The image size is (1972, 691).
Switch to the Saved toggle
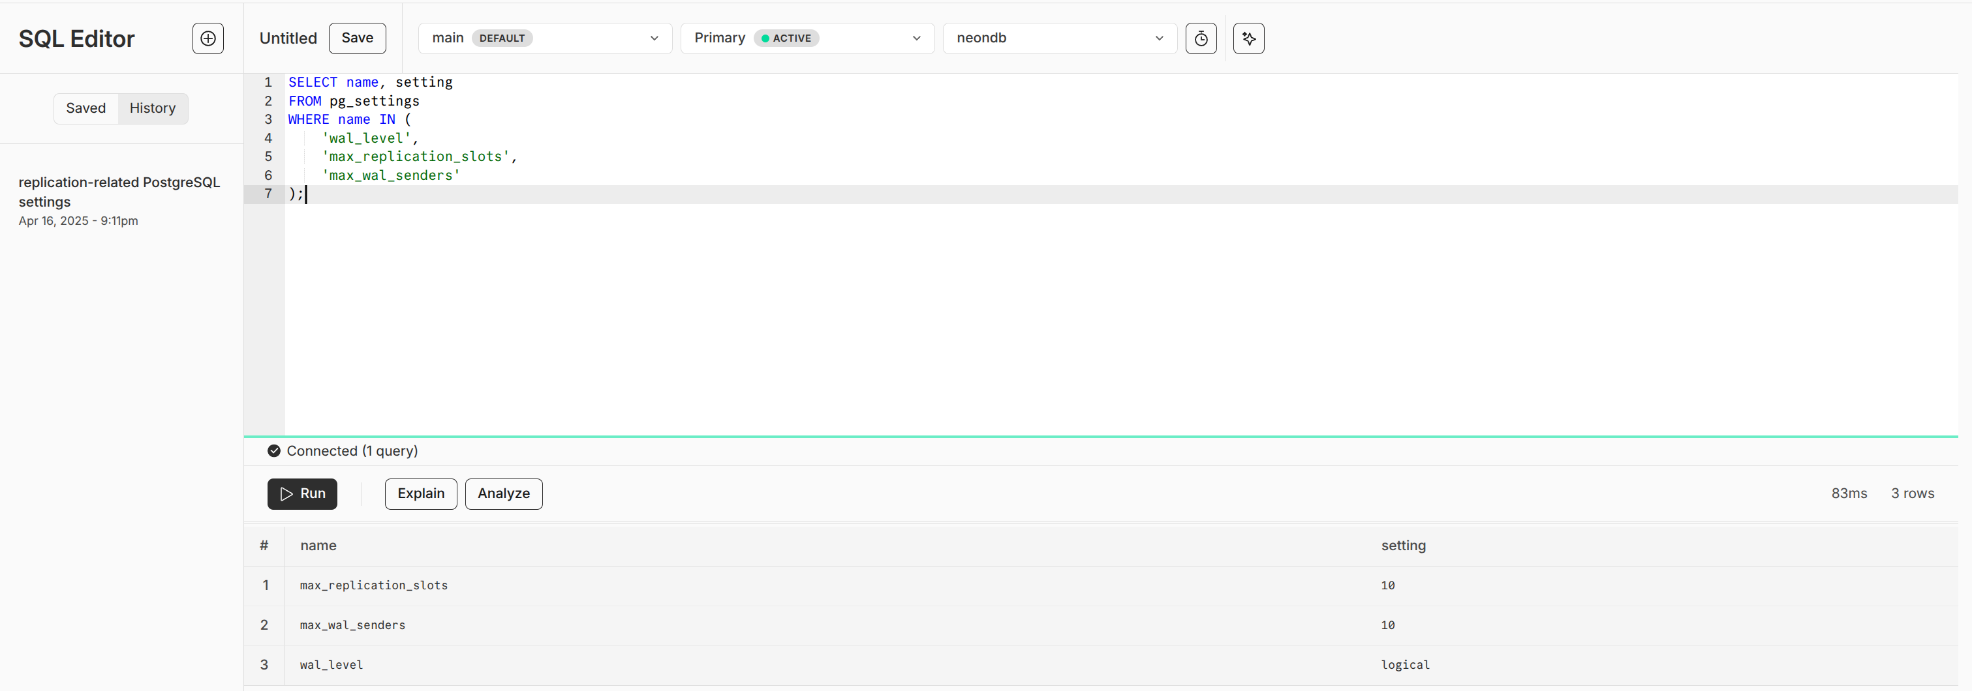pos(85,108)
